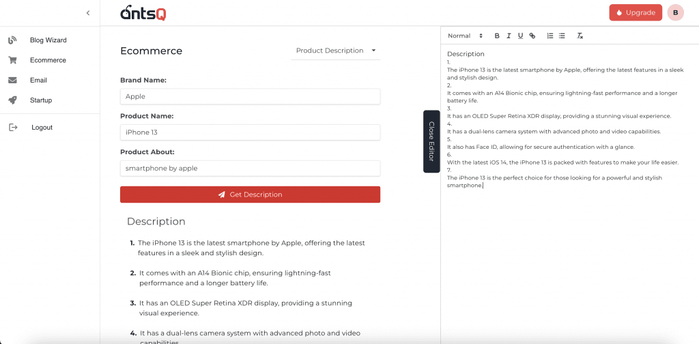Click the editor's Description heading text

[x=466, y=54]
